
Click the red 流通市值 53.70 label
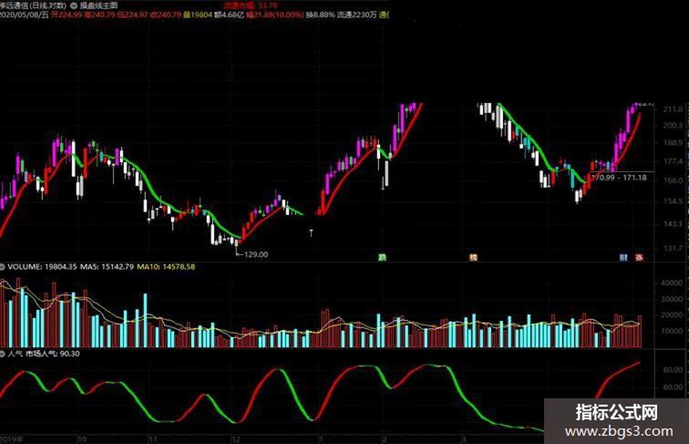point(251,6)
